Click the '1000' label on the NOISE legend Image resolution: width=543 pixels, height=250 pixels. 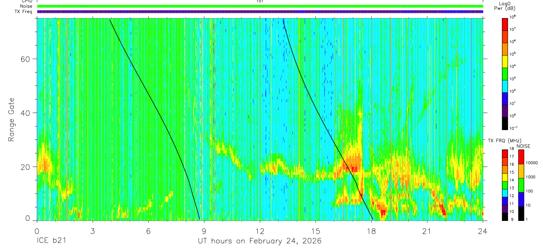(531, 177)
